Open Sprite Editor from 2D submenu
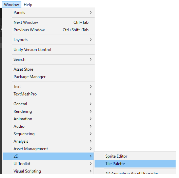The height and width of the screenshot is (178, 179). click(x=135, y=156)
